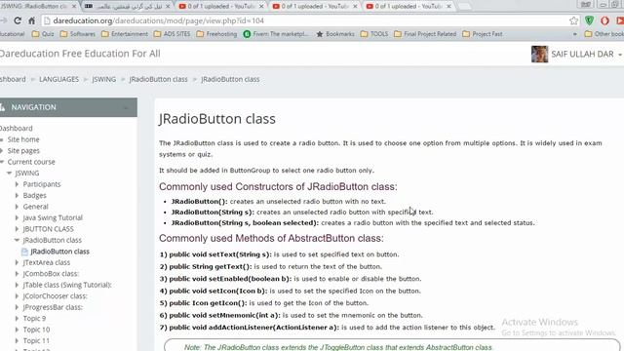Click 'public void setText(String s):' text
624x351 pixels.
(x=219, y=254)
